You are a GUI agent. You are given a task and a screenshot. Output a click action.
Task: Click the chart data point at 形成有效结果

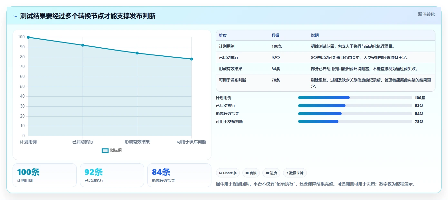click(x=137, y=53)
